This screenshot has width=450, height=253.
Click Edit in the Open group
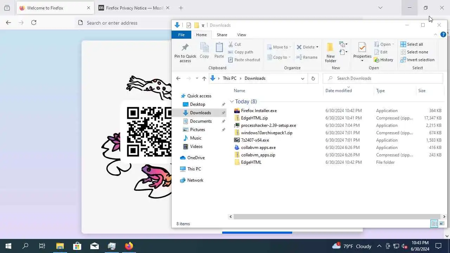[381, 52]
